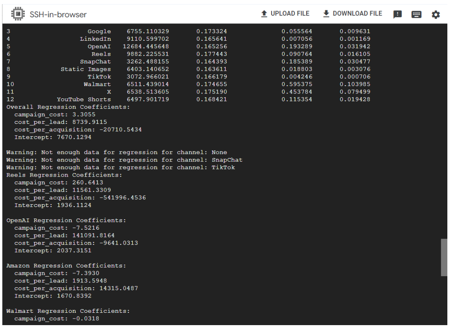Click the UPLOAD FILE button
Screen dimensions: 449x328
click(x=285, y=14)
